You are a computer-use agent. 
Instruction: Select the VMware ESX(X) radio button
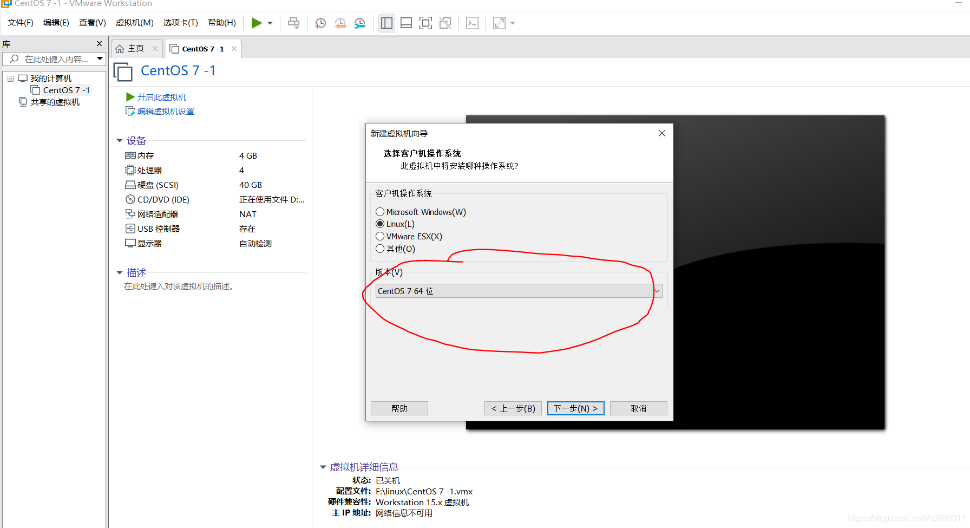380,236
